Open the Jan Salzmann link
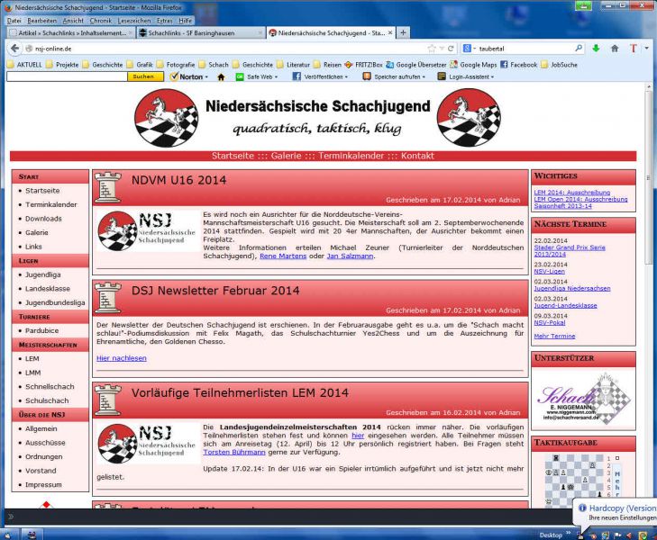Screen dimensions: 657x540 pyautogui.click(x=350, y=256)
